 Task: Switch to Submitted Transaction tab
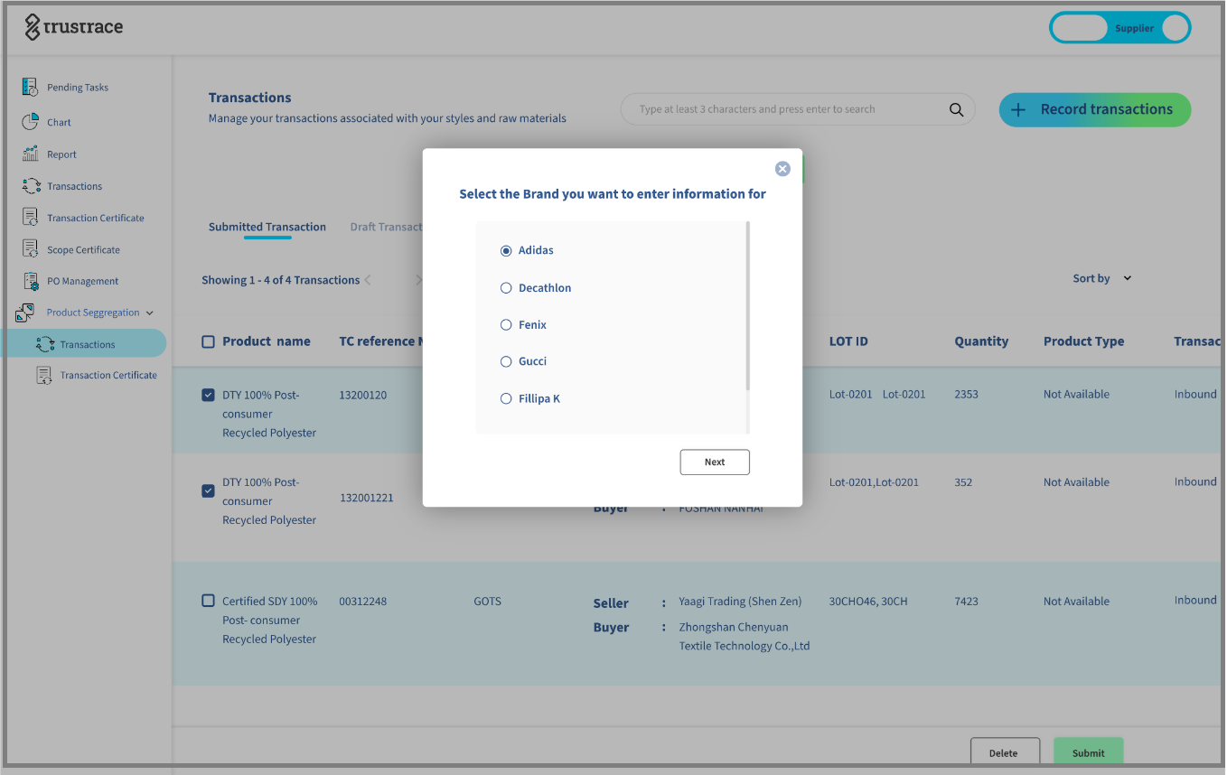click(x=267, y=227)
